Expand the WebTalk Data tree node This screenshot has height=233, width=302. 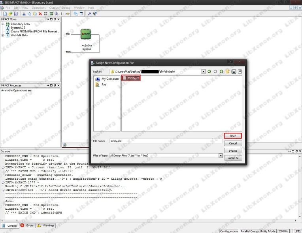(3, 36)
